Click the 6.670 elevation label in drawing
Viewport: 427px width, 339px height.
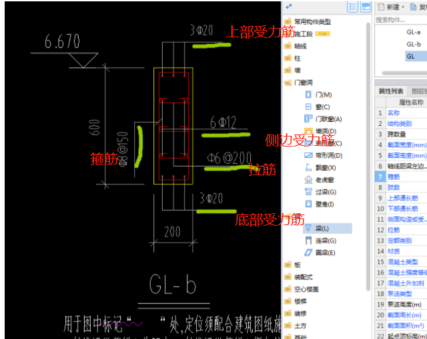(x=62, y=41)
